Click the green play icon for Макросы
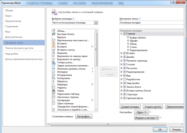 (54, 81)
